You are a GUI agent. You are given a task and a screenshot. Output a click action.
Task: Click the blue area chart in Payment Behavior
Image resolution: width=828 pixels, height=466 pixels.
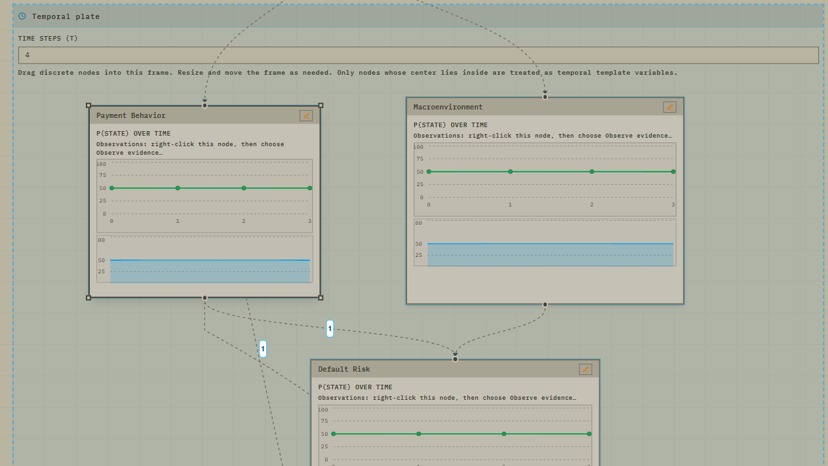(x=210, y=271)
